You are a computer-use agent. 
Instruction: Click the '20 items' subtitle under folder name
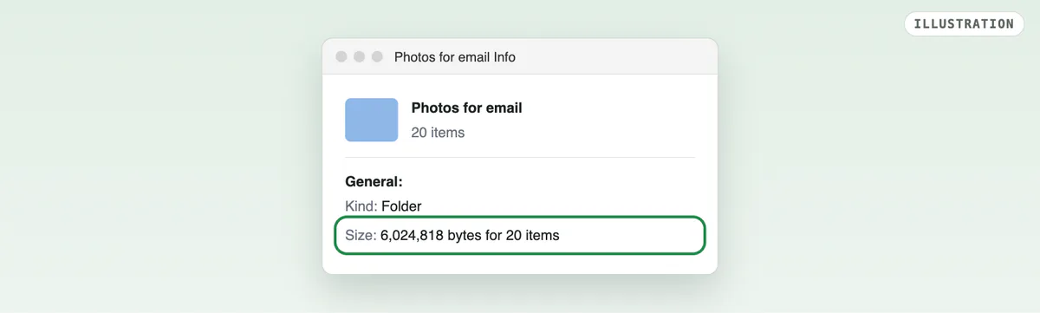(x=438, y=133)
